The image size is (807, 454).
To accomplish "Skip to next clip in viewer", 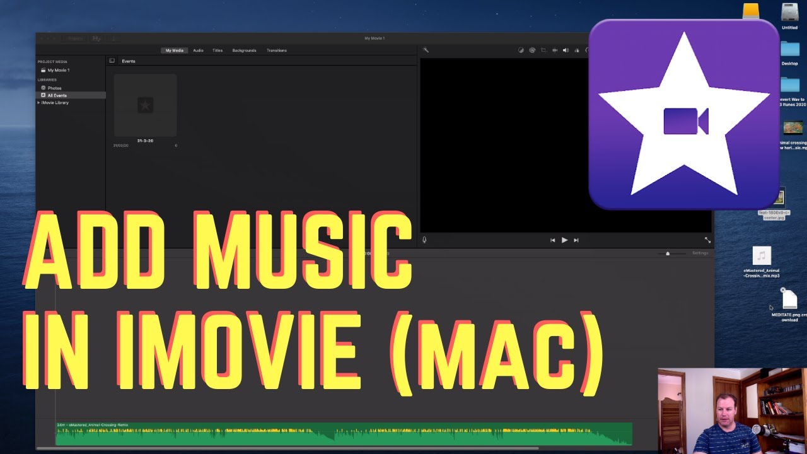I will click(x=576, y=240).
